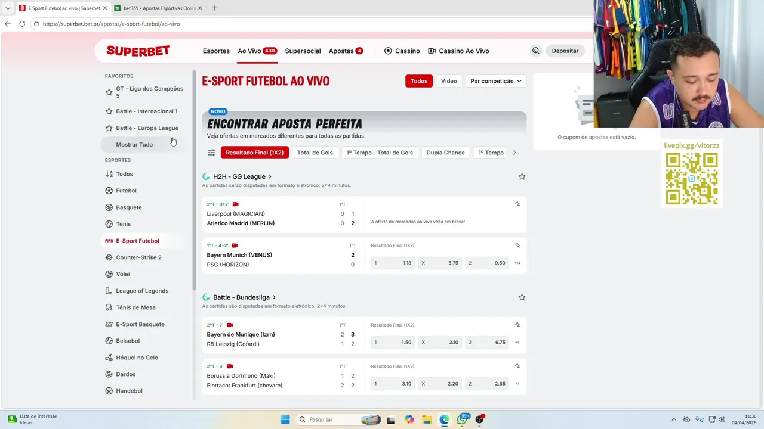Pin the Bayern de Munique vs RB Leipzig match
This screenshot has width=764, height=429.
tap(517, 325)
